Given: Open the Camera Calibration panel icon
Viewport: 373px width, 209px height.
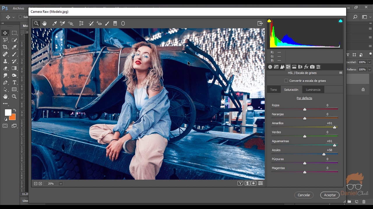Looking at the screenshot, I should coord(312,67).
